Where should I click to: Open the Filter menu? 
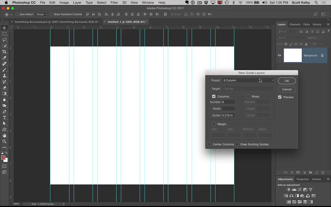point(114,3)
